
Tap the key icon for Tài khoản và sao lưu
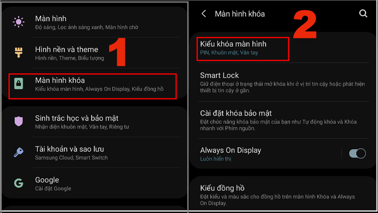click(18, 152)
